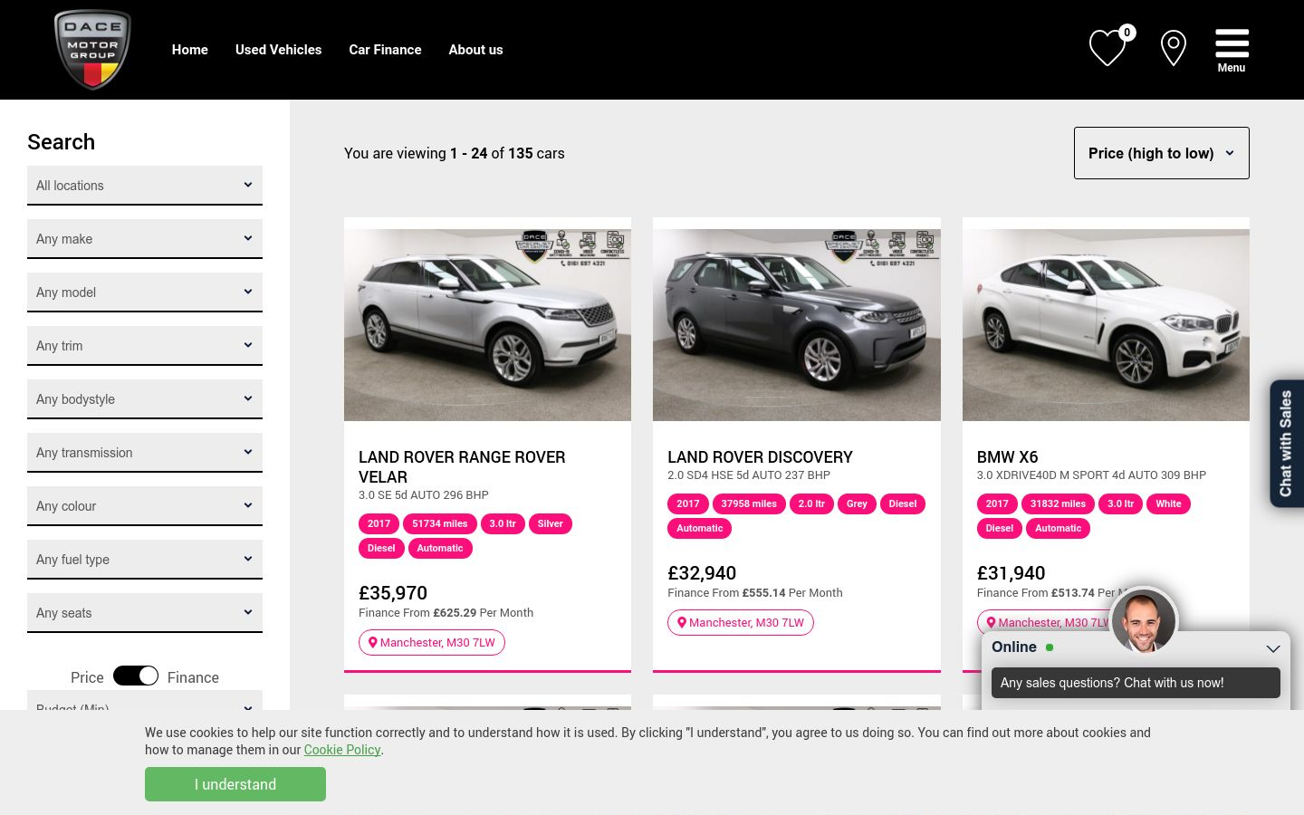Expand the Any transmission dropdown
Image resolution: width=1304 pixels, height=815 pixels.
[x=145, y=453]
